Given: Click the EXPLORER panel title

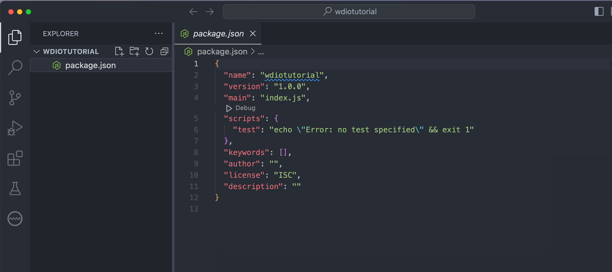Looking at the screenshot, I should click(60, 34).
